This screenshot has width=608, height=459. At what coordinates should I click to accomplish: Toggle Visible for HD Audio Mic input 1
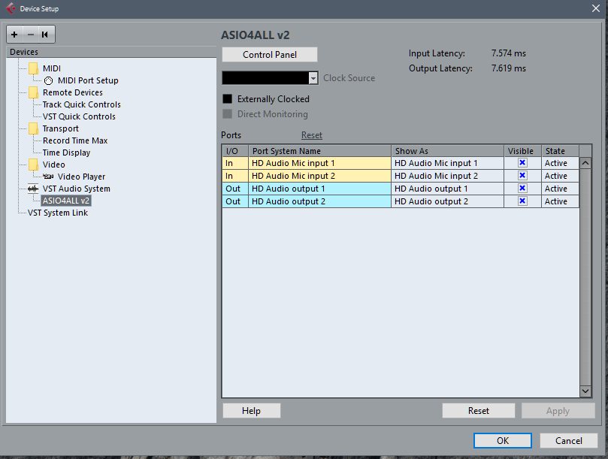click(522, 163)
